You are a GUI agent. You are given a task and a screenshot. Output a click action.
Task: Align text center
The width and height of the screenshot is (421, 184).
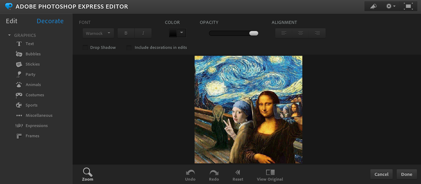(x=301, y=33)
